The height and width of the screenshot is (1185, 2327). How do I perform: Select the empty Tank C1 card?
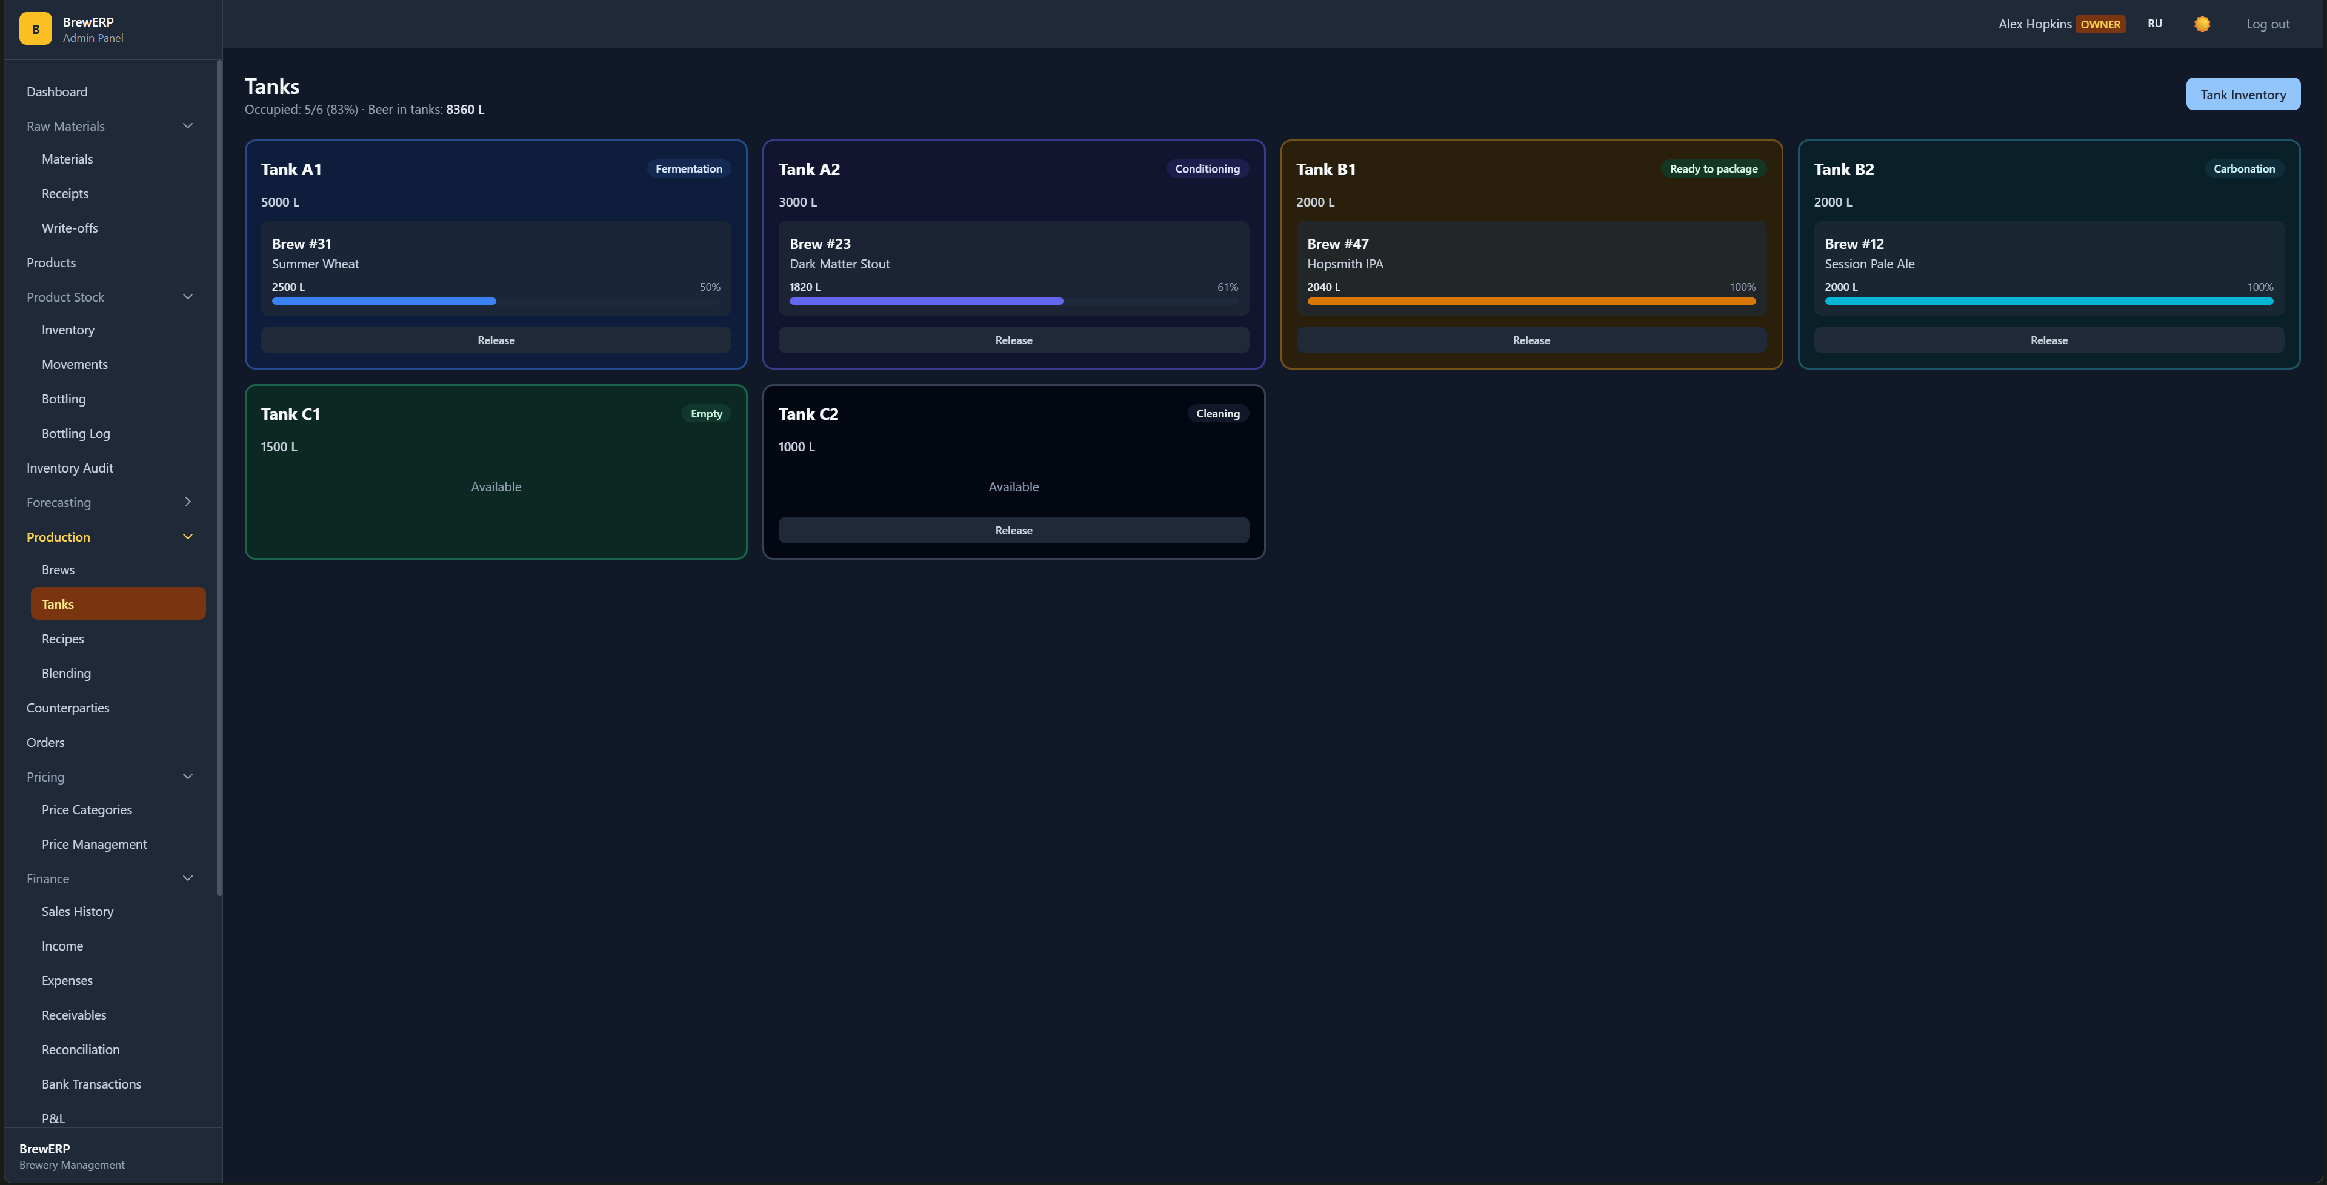coord(496,471)
